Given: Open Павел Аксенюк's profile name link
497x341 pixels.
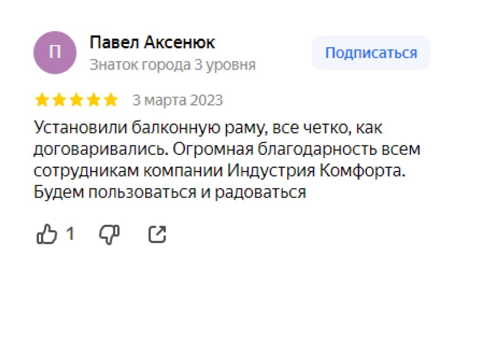Looking at the screenshot, I should click(x=152, y=43).
